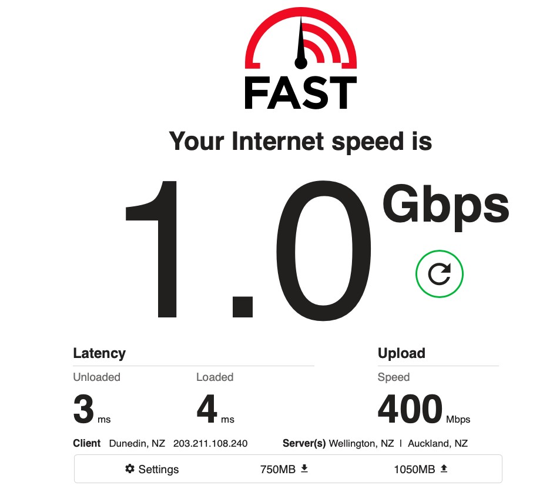Click the FAST wordmark text
543x492 pixels.
pos(301,93)
